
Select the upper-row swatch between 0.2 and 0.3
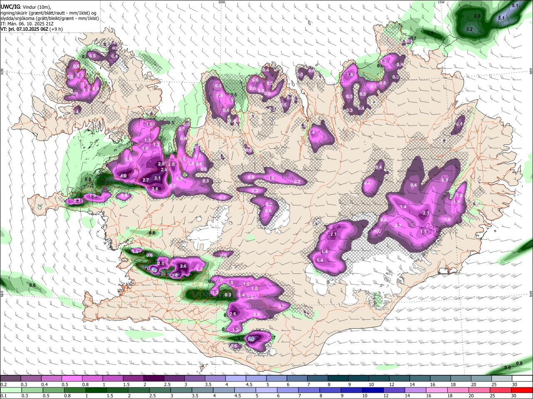pos(10,378)
